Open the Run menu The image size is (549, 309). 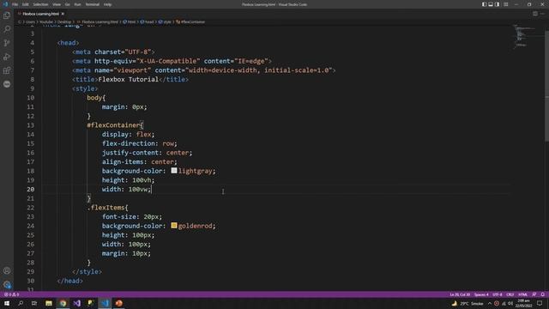(x=77, y=4)
